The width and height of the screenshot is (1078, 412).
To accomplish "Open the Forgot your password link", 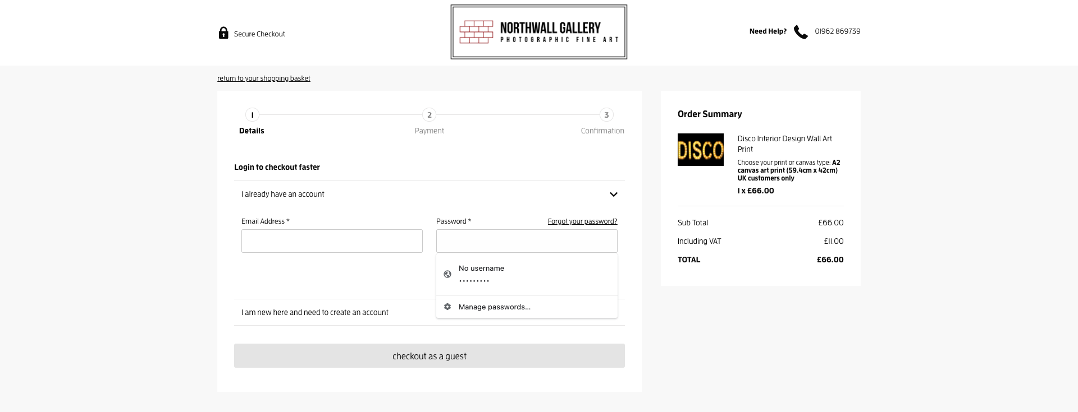I will tap(582, 221).
